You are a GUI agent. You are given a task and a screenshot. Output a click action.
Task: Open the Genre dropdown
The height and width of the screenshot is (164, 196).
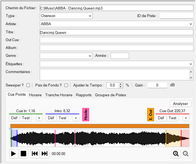pos(66,56)
